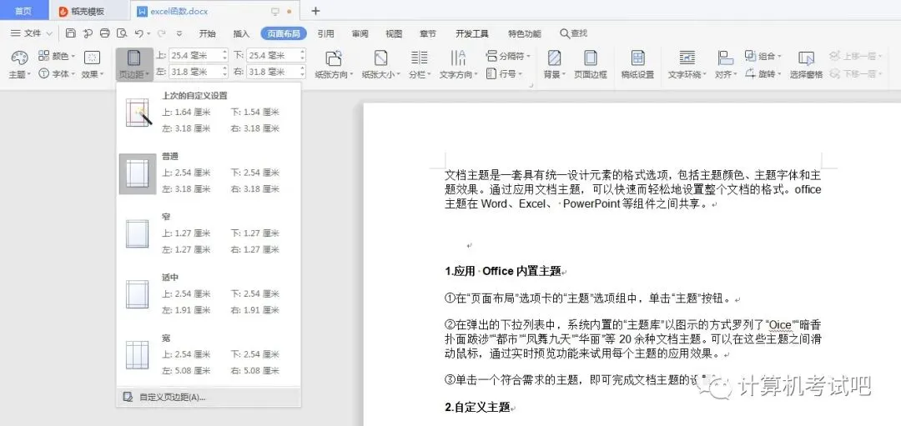Open the 文字环绕 text wrap dropdown
Screen dimensions: 901x426
687,63
